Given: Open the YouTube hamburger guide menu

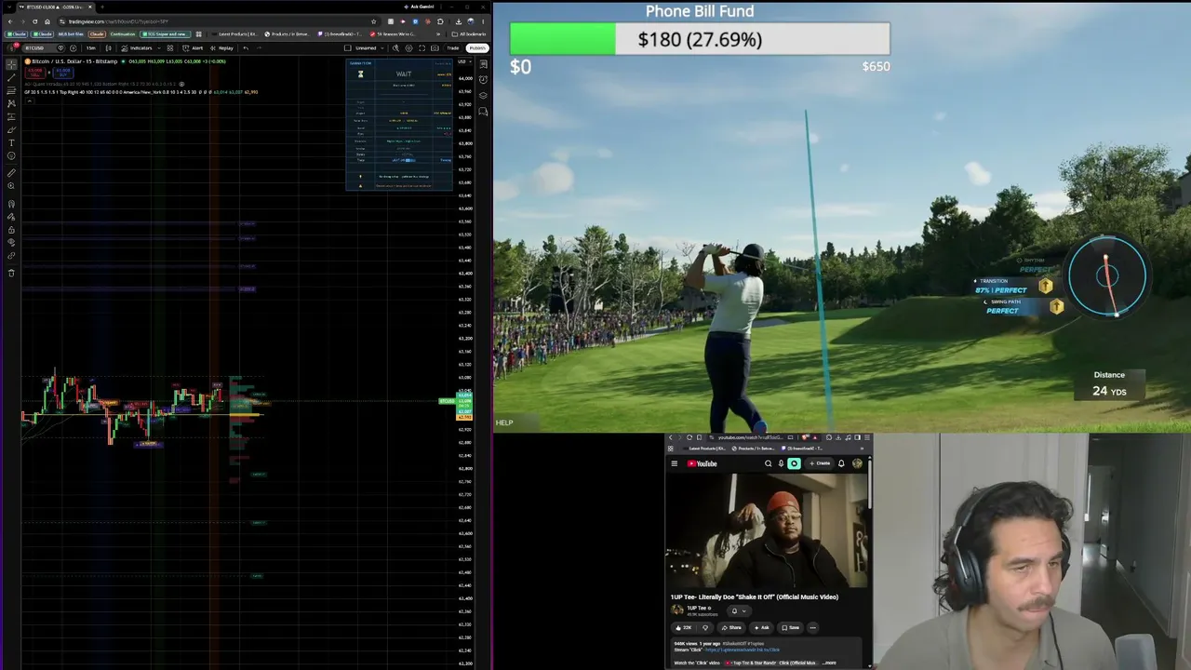Looking at the screenshot, I should point(675,463).
